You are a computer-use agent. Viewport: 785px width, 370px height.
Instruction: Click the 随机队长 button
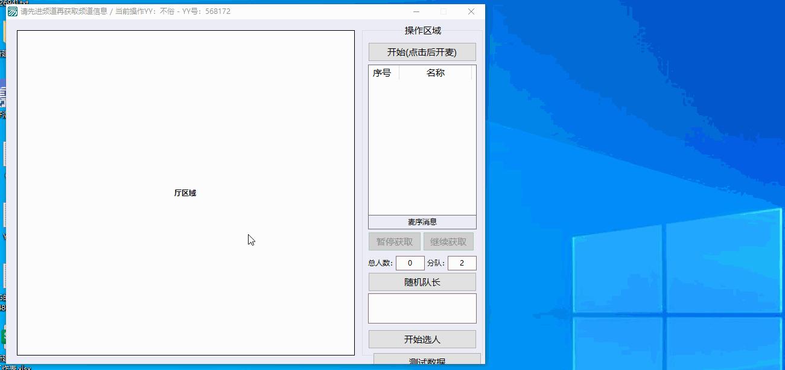click(422, 282)
